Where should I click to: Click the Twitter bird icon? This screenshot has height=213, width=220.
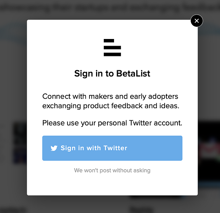[x=54, y=148]
